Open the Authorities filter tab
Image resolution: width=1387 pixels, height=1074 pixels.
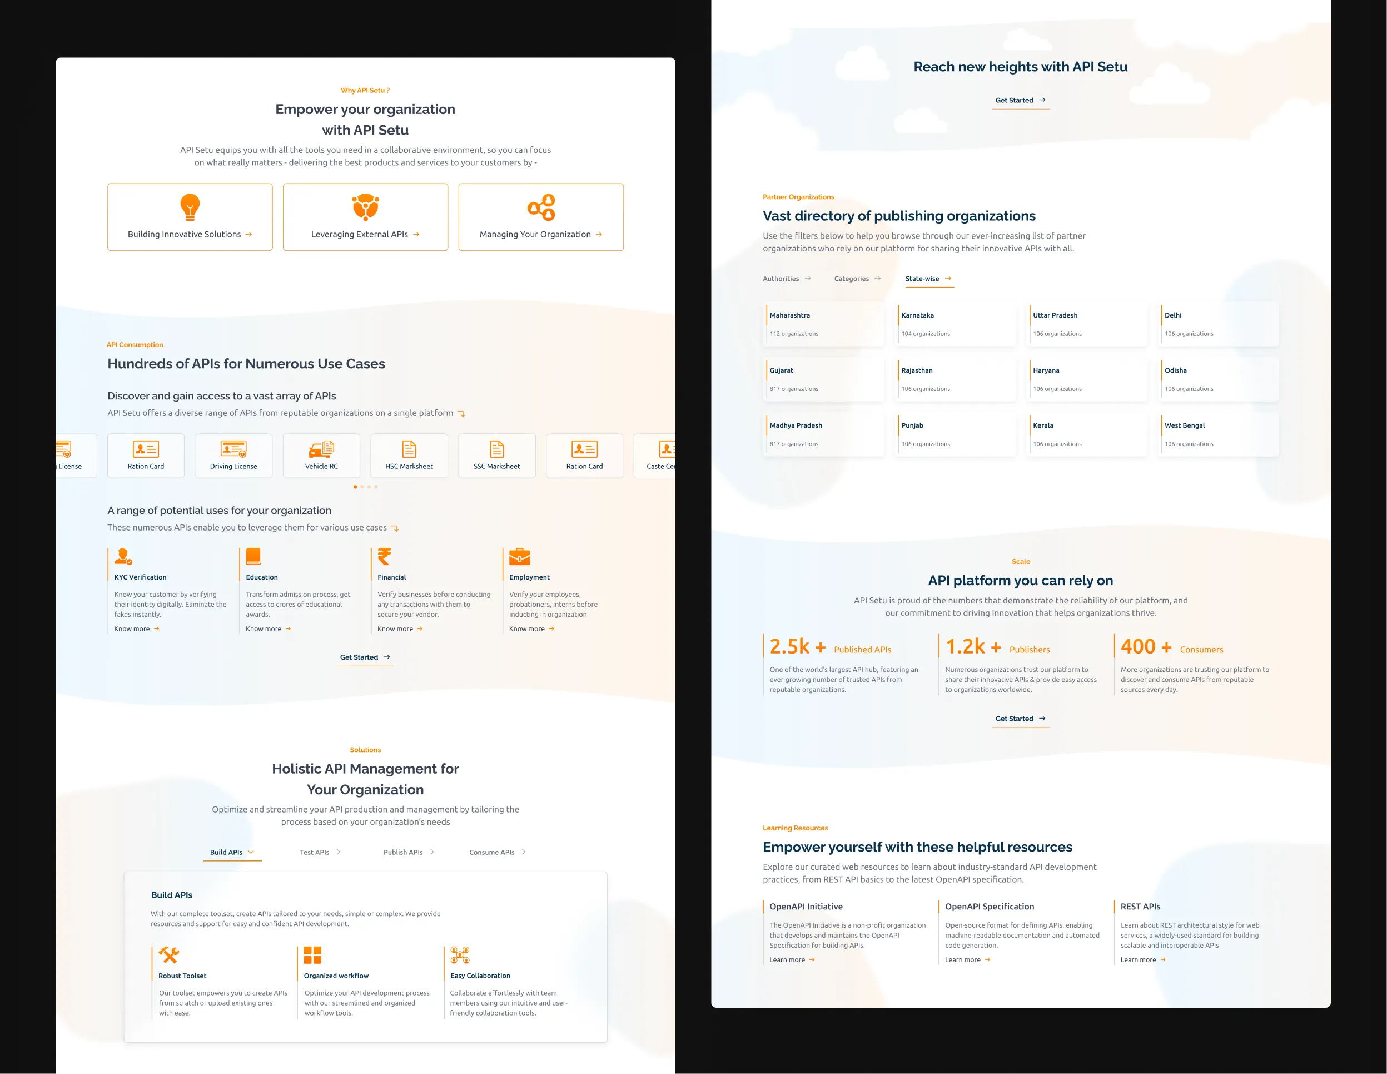[787, 278]
